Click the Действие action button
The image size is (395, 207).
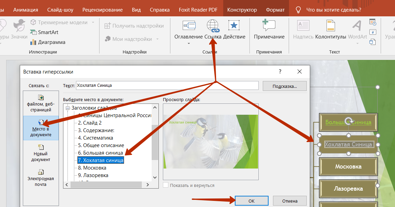234,30
